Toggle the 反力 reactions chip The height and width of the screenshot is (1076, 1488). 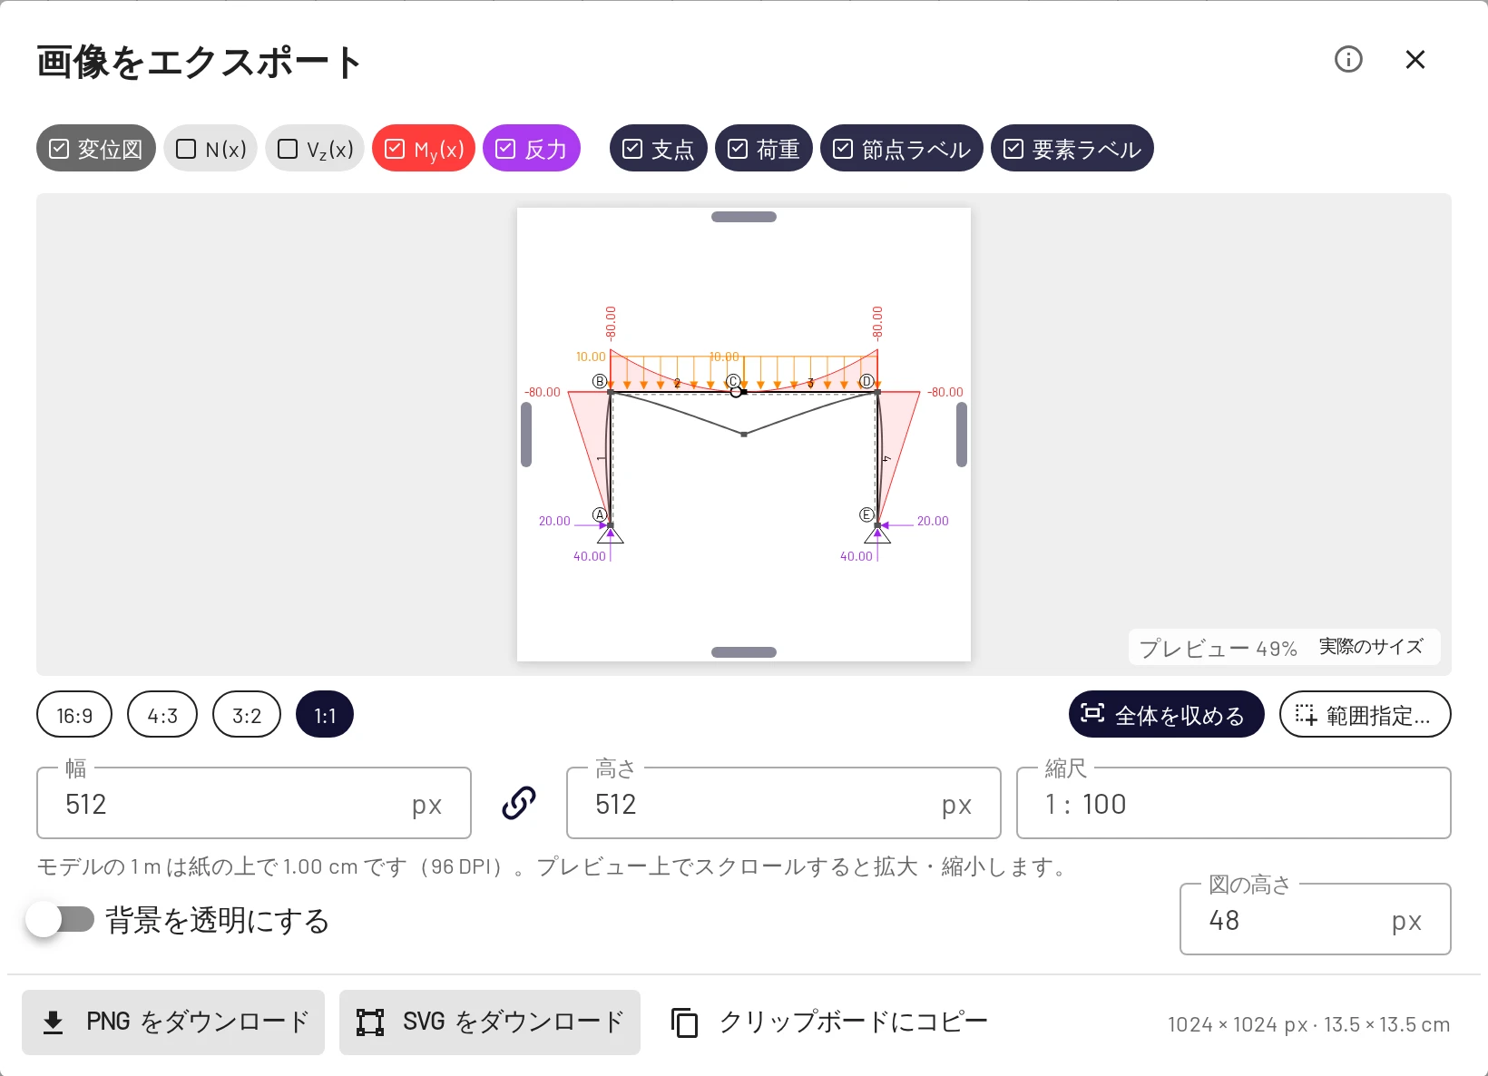532,149
